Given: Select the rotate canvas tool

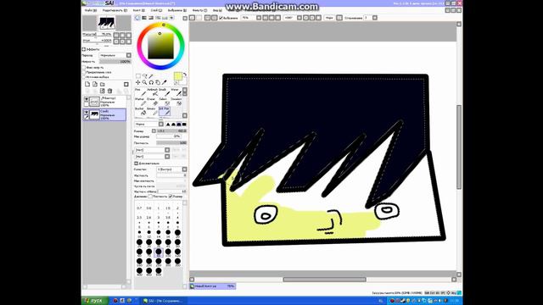Looking at the screenshot, I should pyautogui.click(x=151, y=82).
